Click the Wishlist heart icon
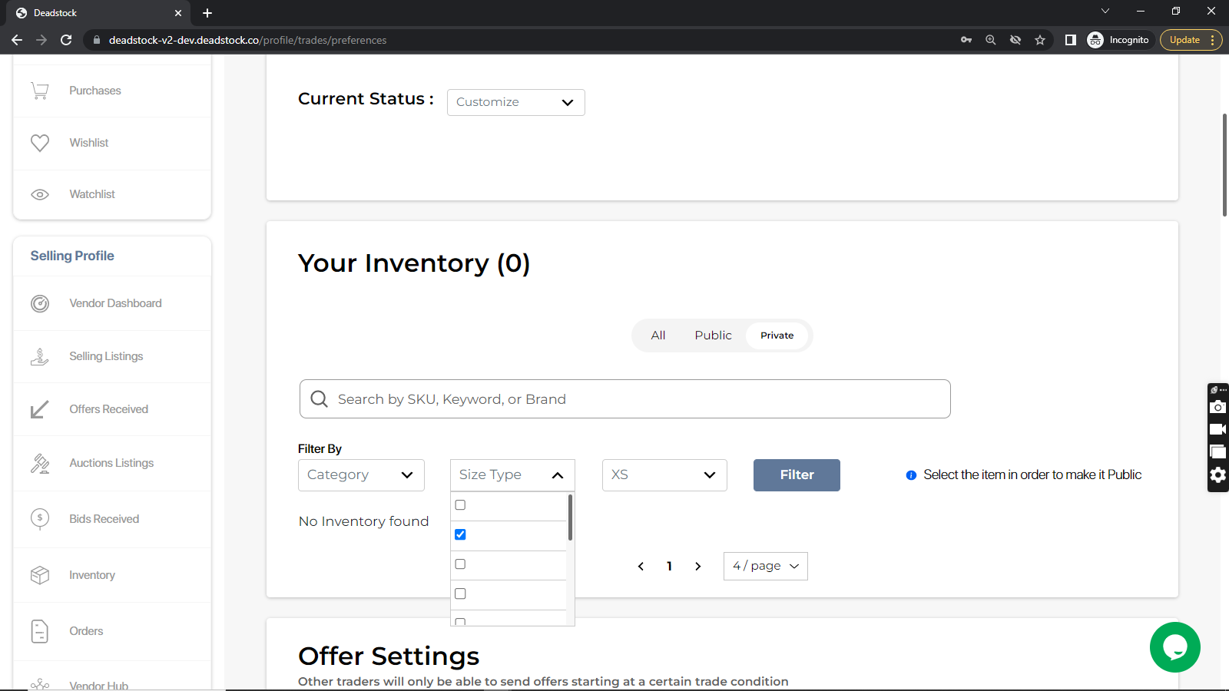The height and width of the screenshot is (691, 1229). tap(40, 142)
